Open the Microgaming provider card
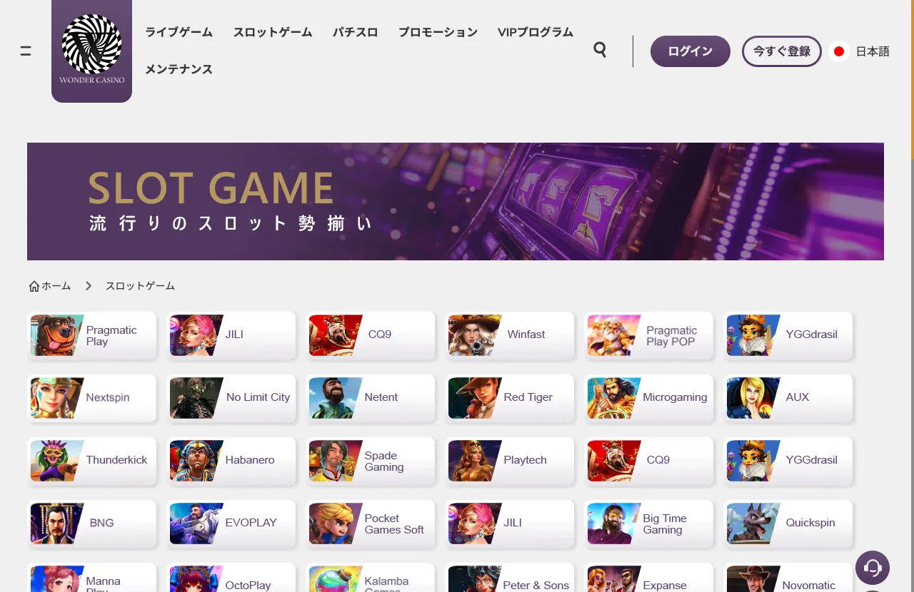914x592 pixels. point(648,398)
